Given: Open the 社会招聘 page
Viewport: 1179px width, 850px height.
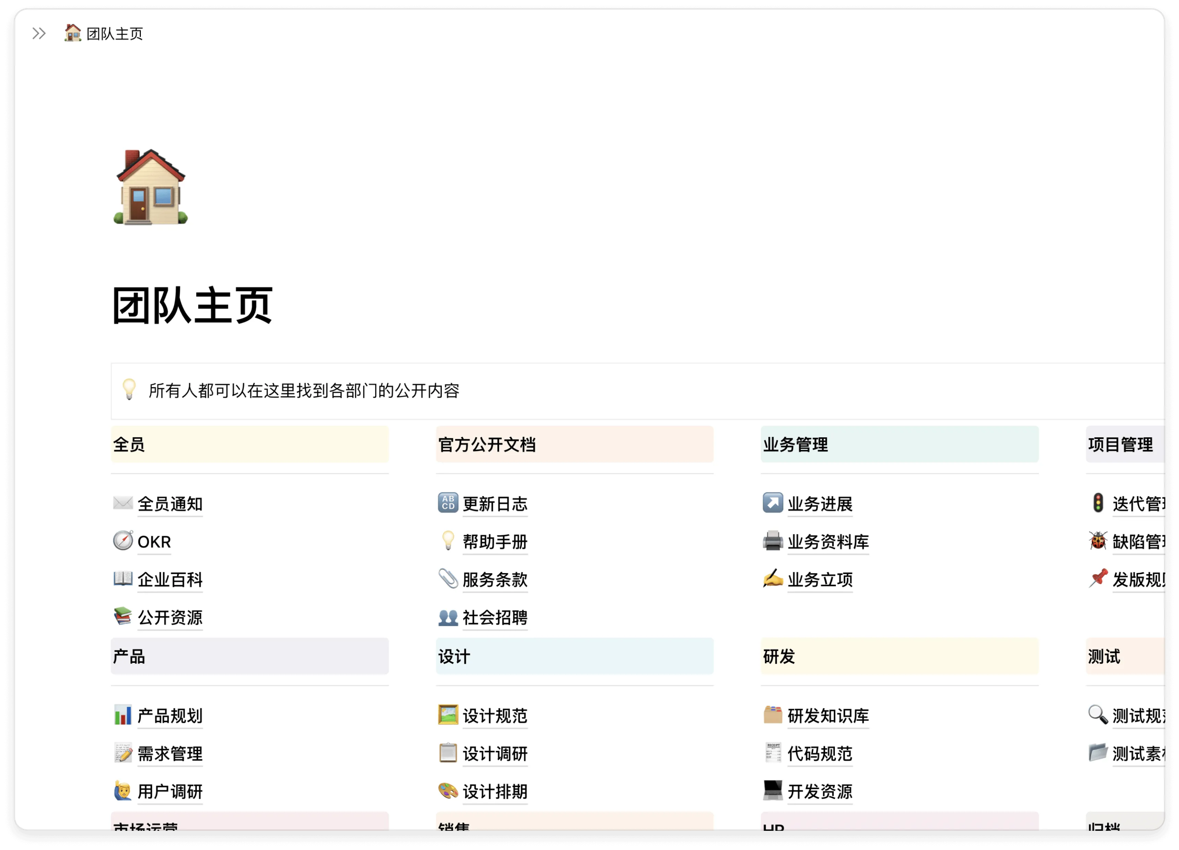Looking at the screenshot, I should (495, 618).
